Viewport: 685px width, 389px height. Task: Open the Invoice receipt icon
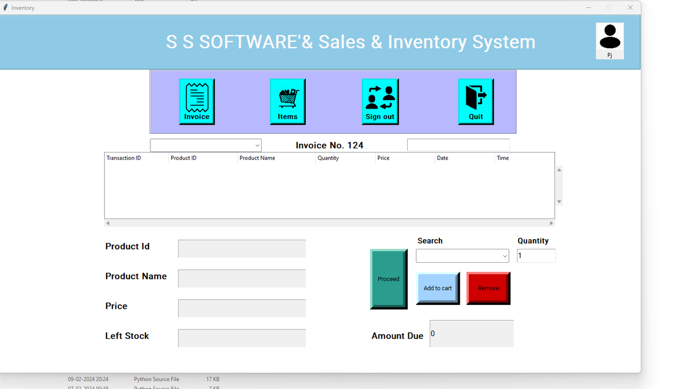197,102
